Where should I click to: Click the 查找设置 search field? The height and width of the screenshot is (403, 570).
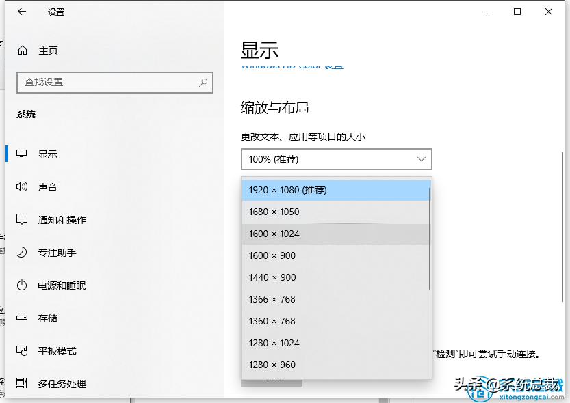(x=114, y=83)
